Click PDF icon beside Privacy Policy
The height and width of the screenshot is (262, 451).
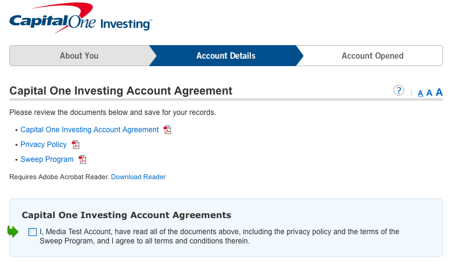click(76, 145)
